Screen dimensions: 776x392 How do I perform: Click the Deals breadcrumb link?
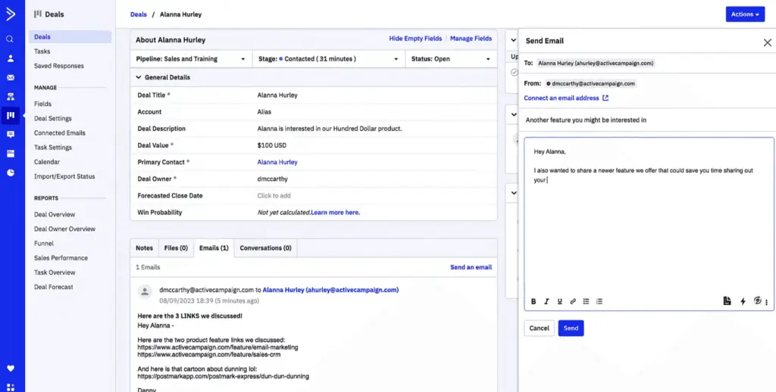tap(139, 14)
